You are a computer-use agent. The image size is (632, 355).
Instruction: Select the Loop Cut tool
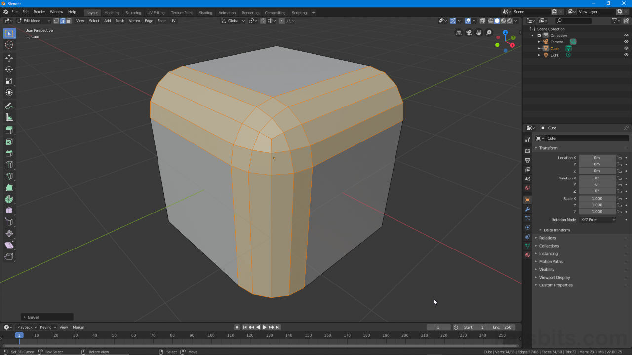pyautogui.click(x=9, y=165)
